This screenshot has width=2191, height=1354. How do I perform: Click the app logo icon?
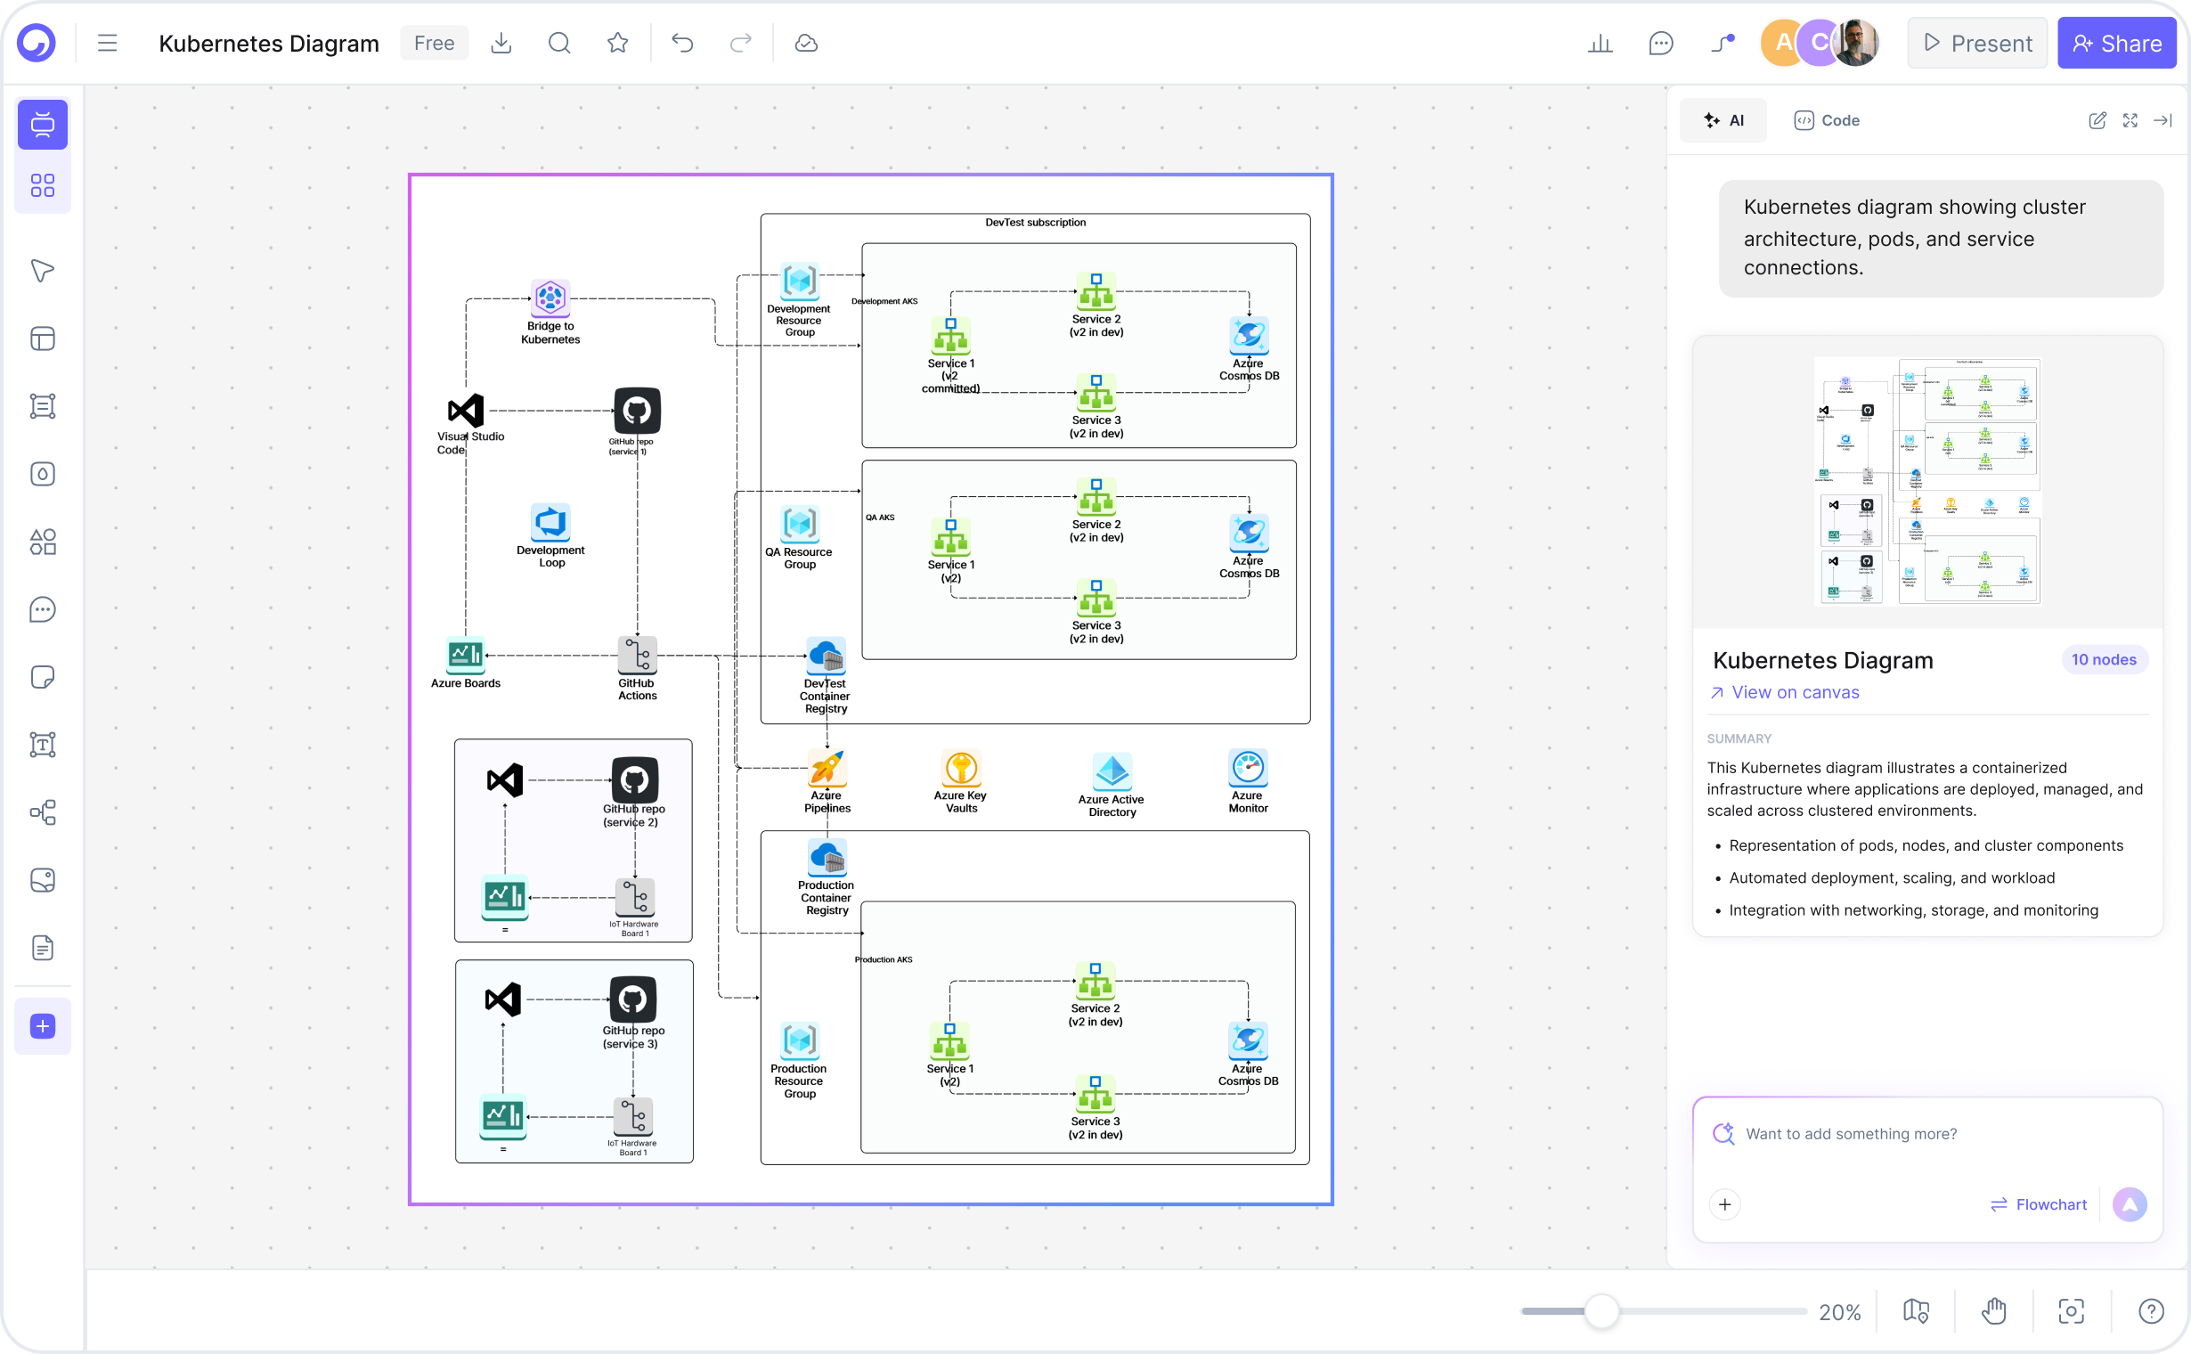click(x=37, y=43)
